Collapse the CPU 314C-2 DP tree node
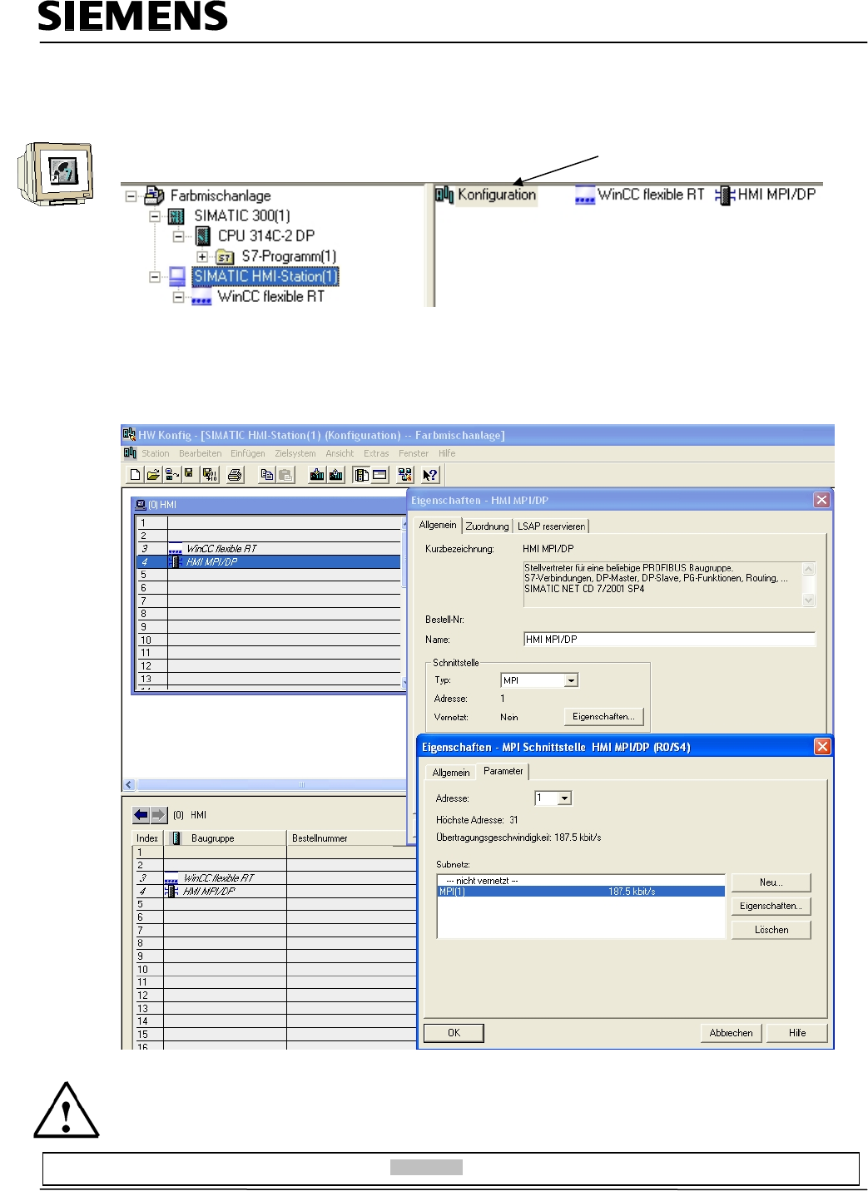 point(178,236)
